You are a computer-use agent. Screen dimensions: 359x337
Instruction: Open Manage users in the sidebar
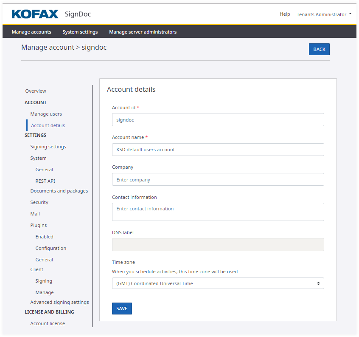46,114
